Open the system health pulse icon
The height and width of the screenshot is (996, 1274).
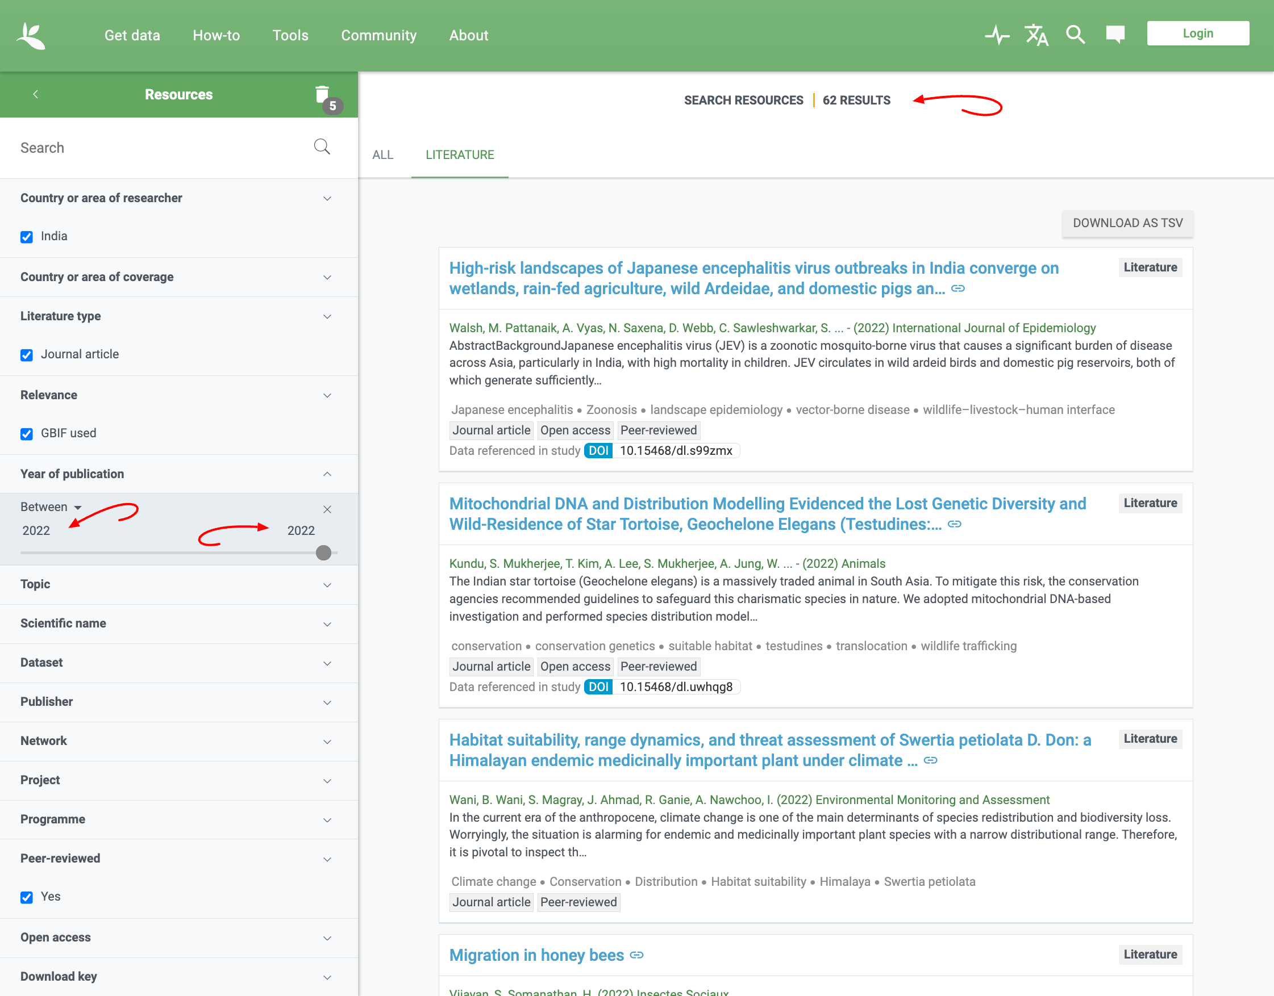997,35
